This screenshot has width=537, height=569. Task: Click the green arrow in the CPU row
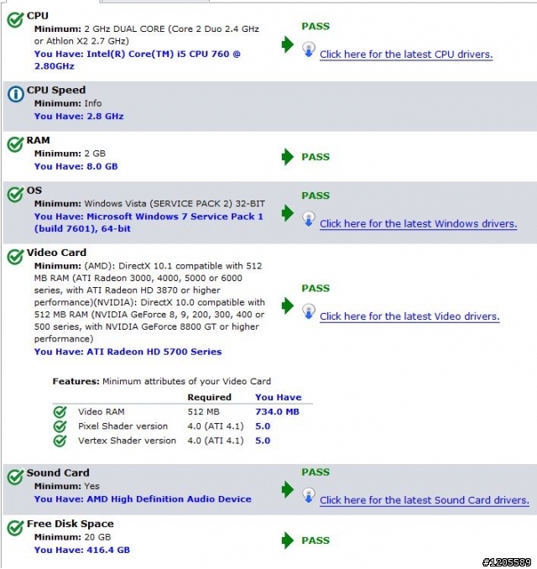click(x=288, y=44)
